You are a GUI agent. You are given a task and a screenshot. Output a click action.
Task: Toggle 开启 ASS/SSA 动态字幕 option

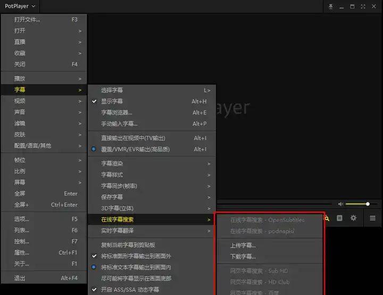point(152,289)
